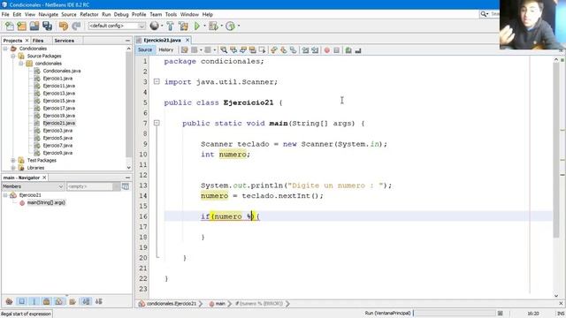The image size is (566, 318).
Task: Open the Members dropdown in Navigator
Action: 33,186
